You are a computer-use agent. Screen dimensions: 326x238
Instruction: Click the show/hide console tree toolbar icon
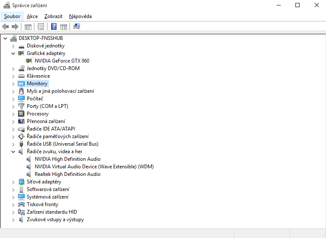[28, 26]
